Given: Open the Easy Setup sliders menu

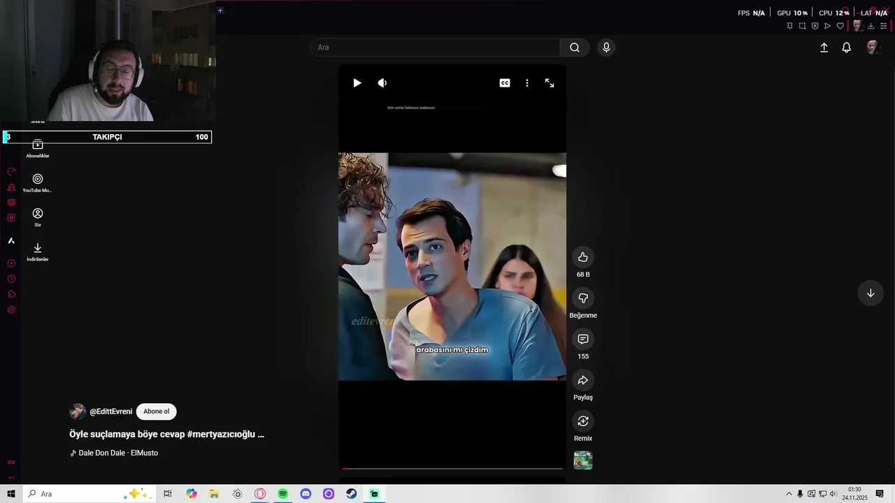Looking at the screenshot, I should click(884, 26).
